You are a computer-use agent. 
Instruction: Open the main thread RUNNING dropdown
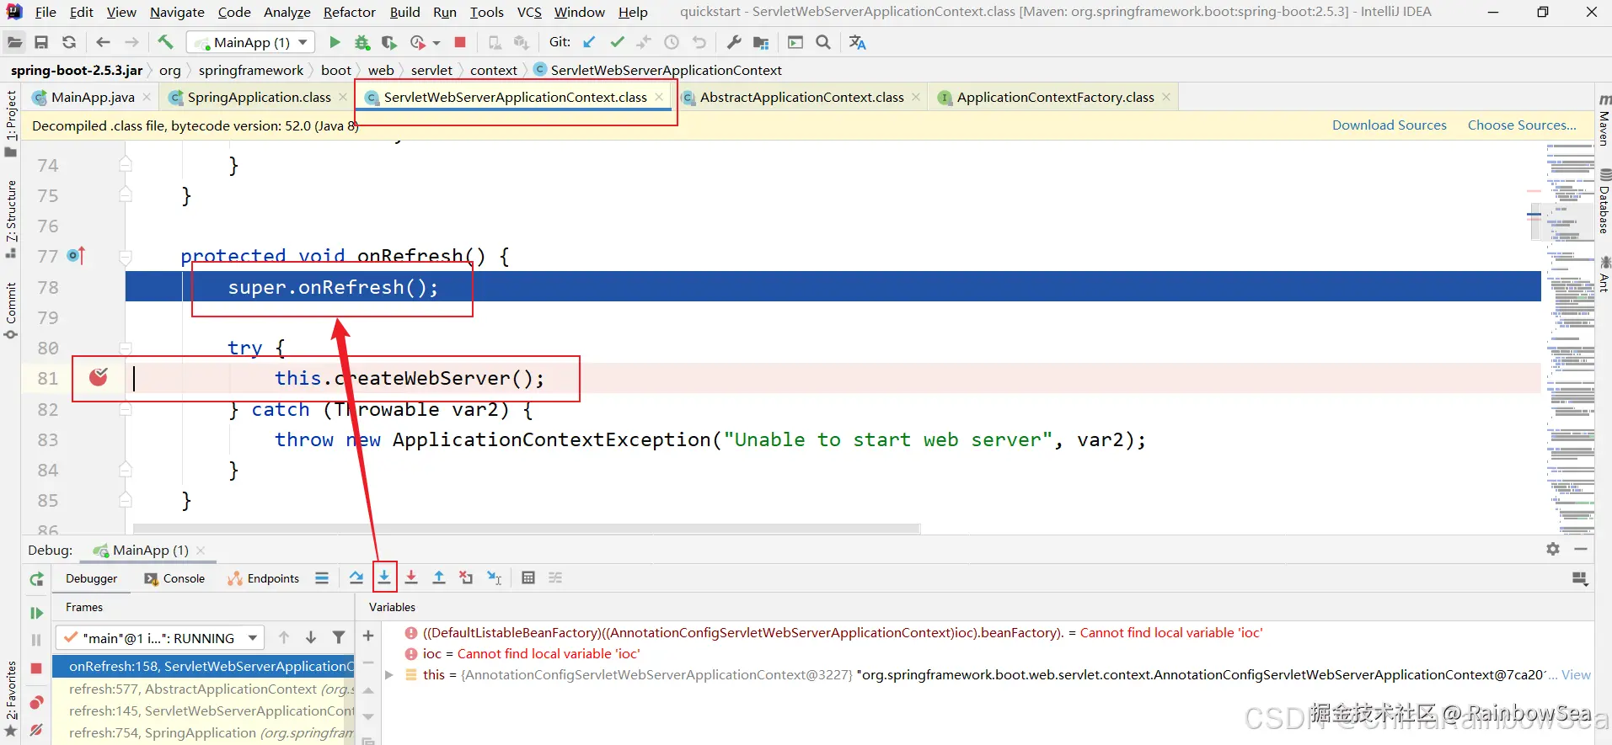coord(160,638)
